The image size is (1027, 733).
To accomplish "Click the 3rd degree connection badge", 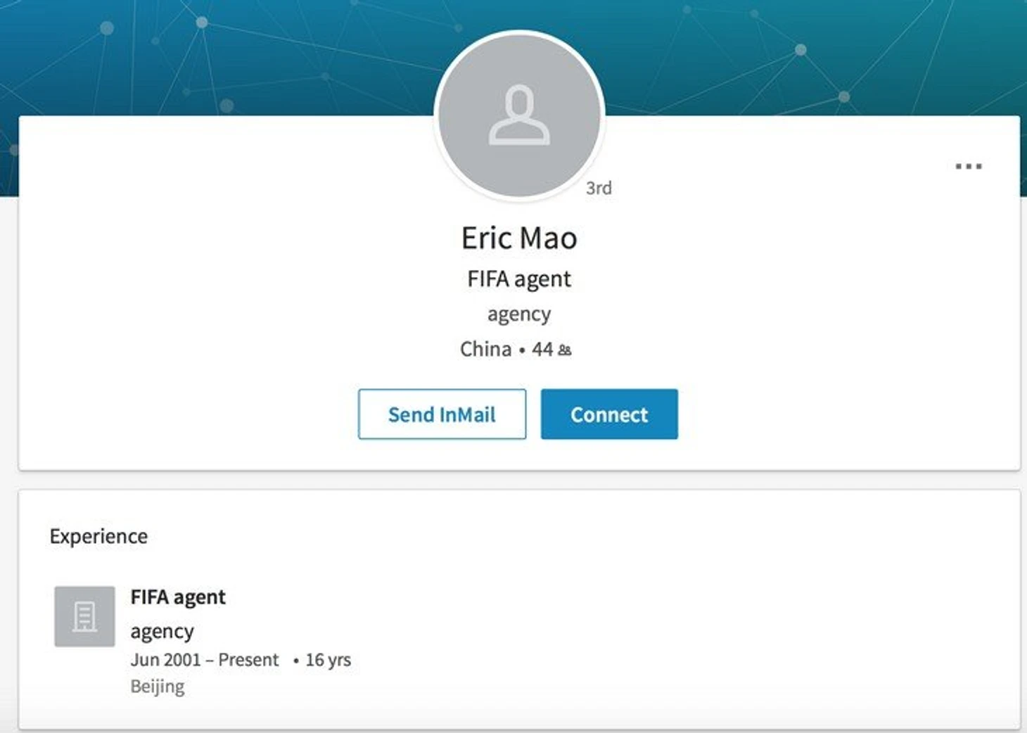I will point(599,188).
